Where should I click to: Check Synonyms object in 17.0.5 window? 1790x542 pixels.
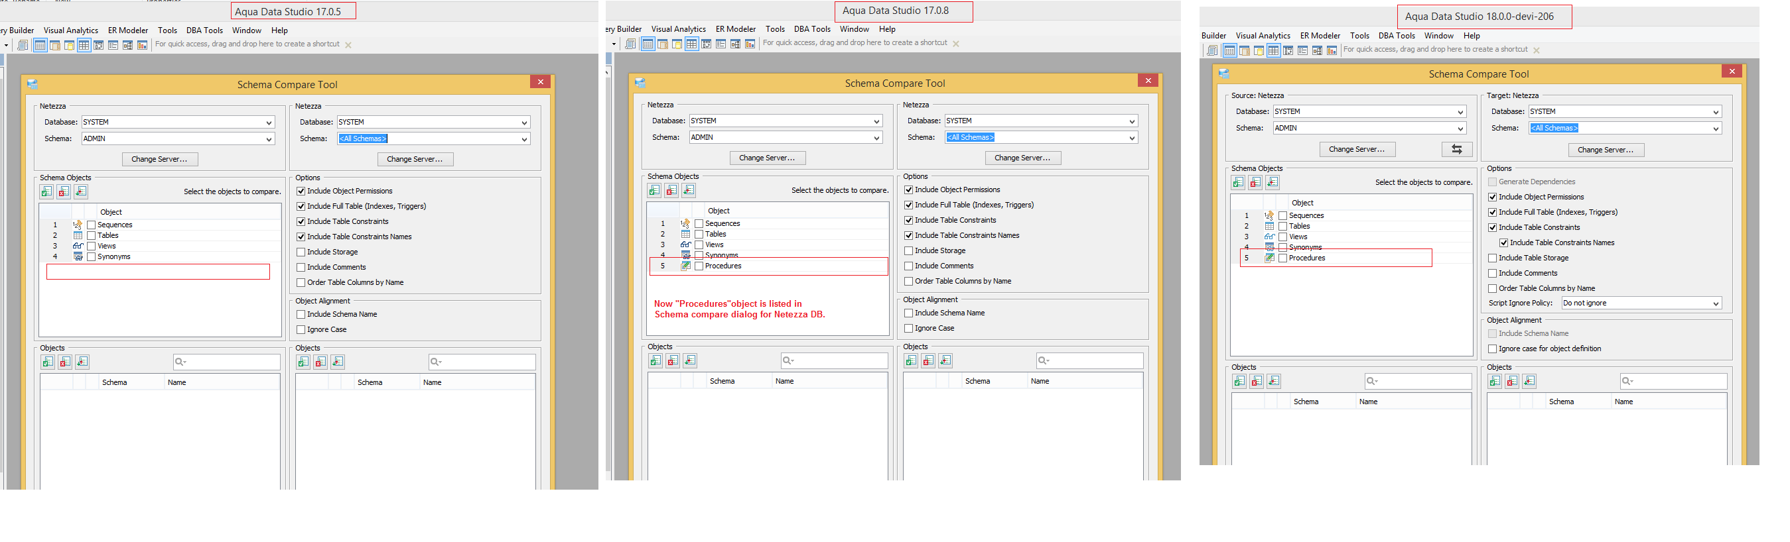coord(91,257)
